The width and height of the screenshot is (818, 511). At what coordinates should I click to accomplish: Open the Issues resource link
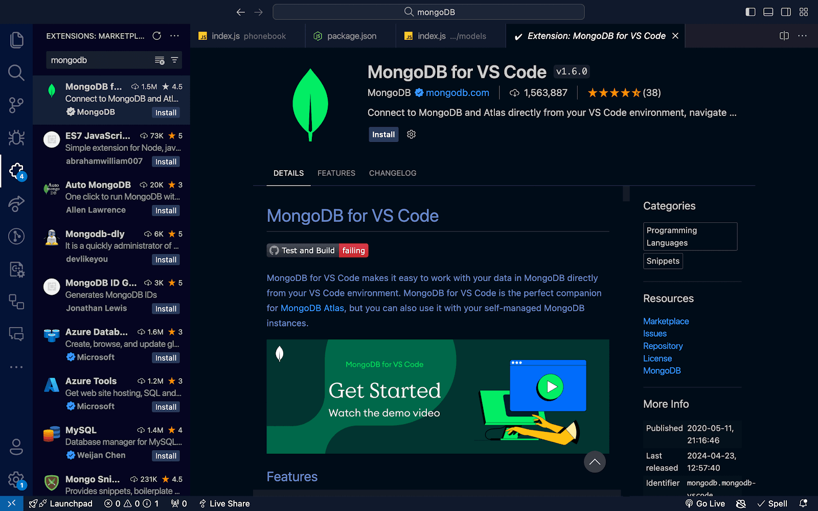tap(655, 334)
